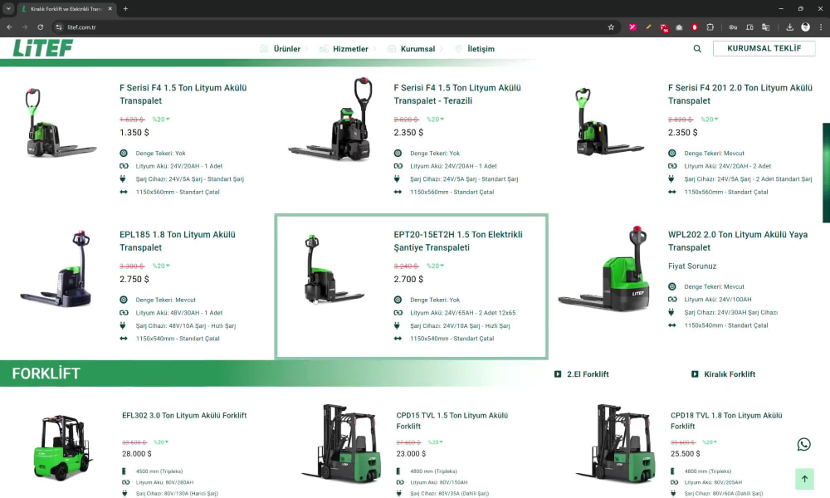Click the %20 discount badge on EPT20-15ET2H
830x498 pixels.
[435, 266]
